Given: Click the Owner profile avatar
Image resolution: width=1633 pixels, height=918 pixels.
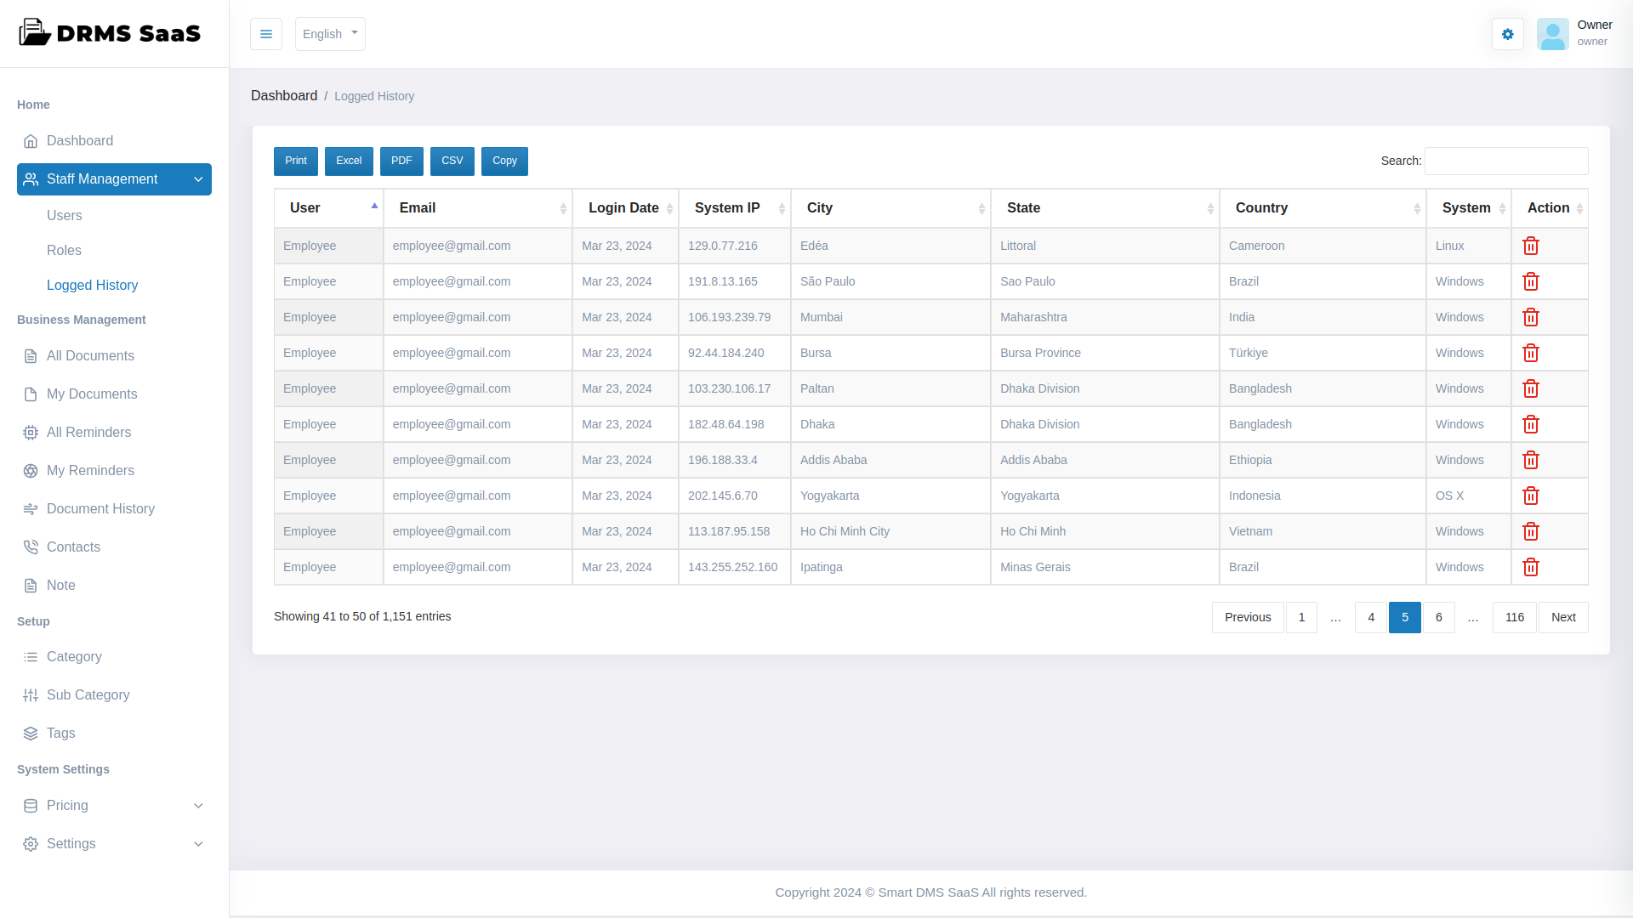Looking at the screenshot, I should (1552, 34).
